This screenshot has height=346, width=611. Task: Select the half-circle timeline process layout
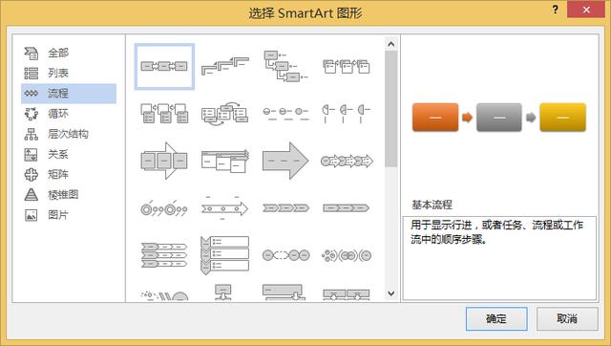(x=347, y=114)
